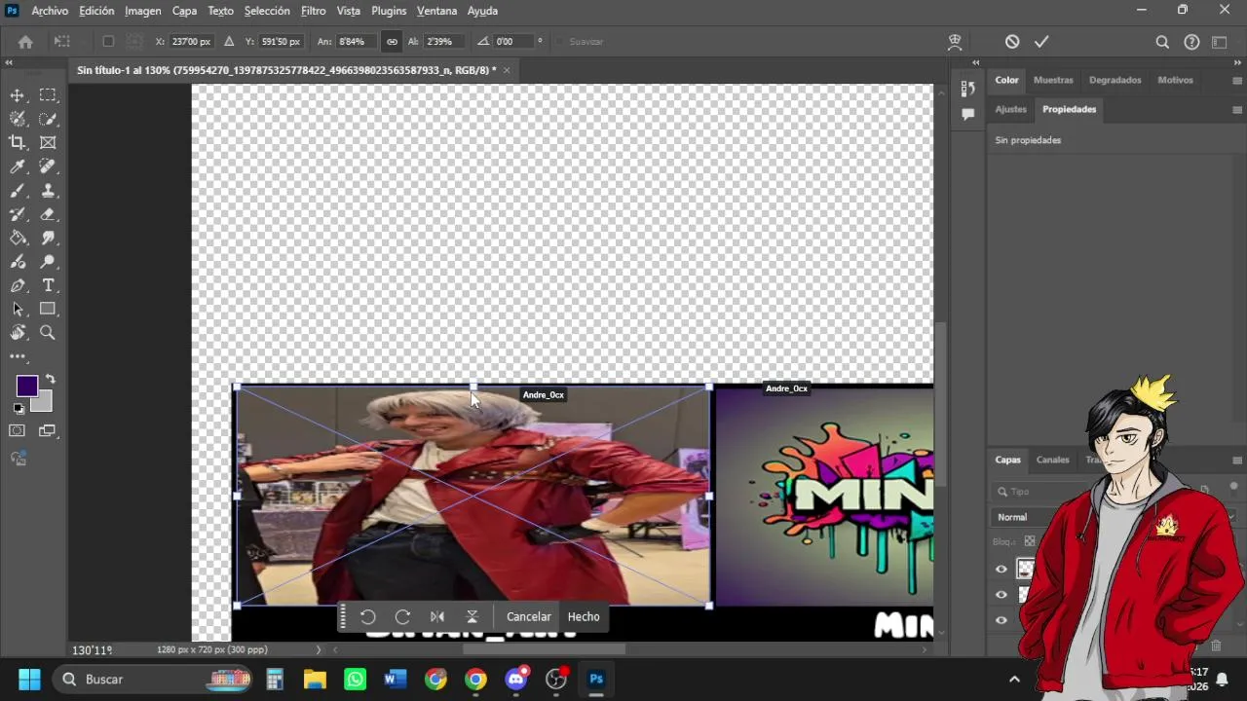Select the Clone Stamp tool
The height and width of the screenshot is (701, 1247).
(48, 191)
